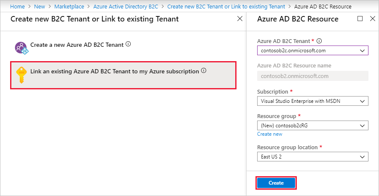This screenshot has width=379, height=196.
Task: Click info icon next to Azure AD B2C Tenant label
Action: (319, 41)
